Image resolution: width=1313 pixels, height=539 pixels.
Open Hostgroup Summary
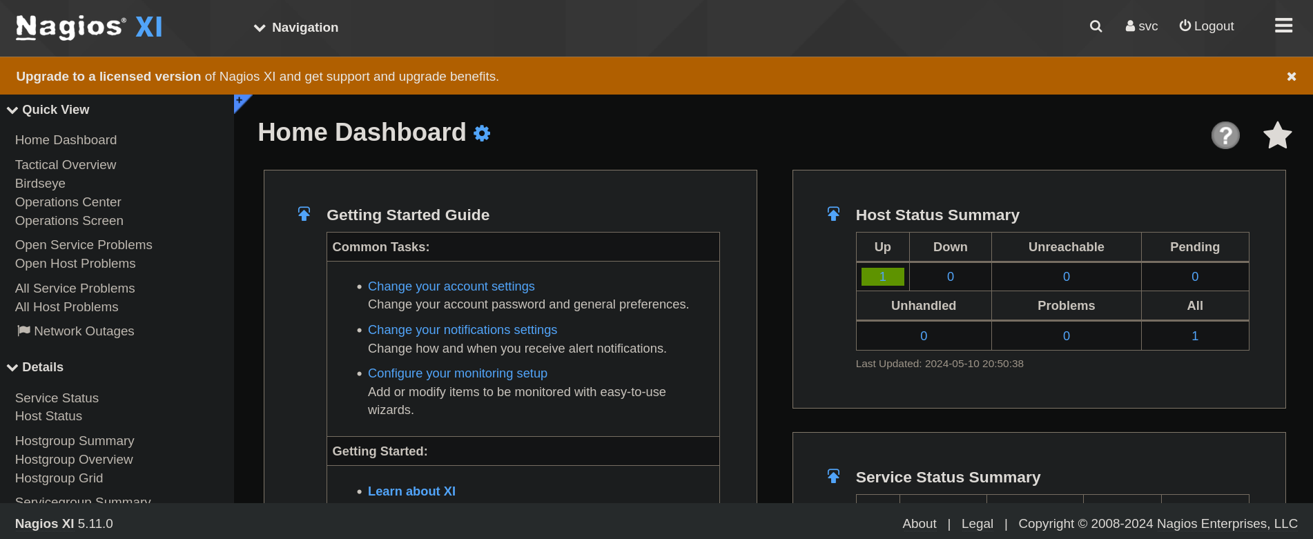[75, 441]
